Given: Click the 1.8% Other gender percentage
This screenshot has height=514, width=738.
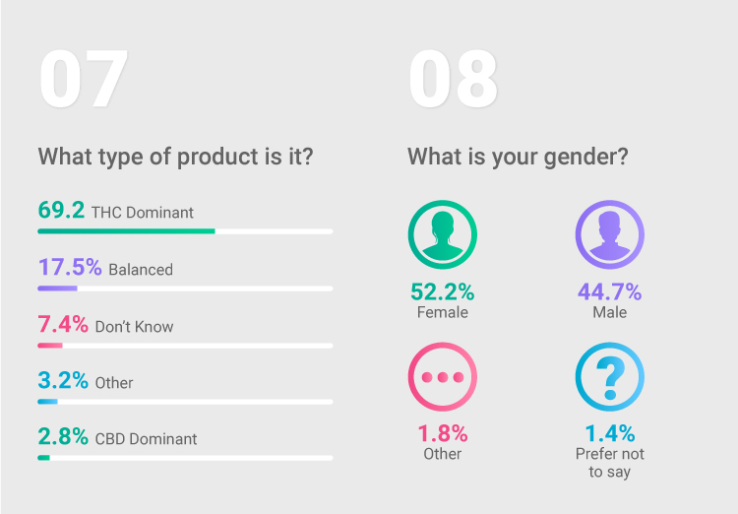Looking at the screenshot, I should coord(443,433).
